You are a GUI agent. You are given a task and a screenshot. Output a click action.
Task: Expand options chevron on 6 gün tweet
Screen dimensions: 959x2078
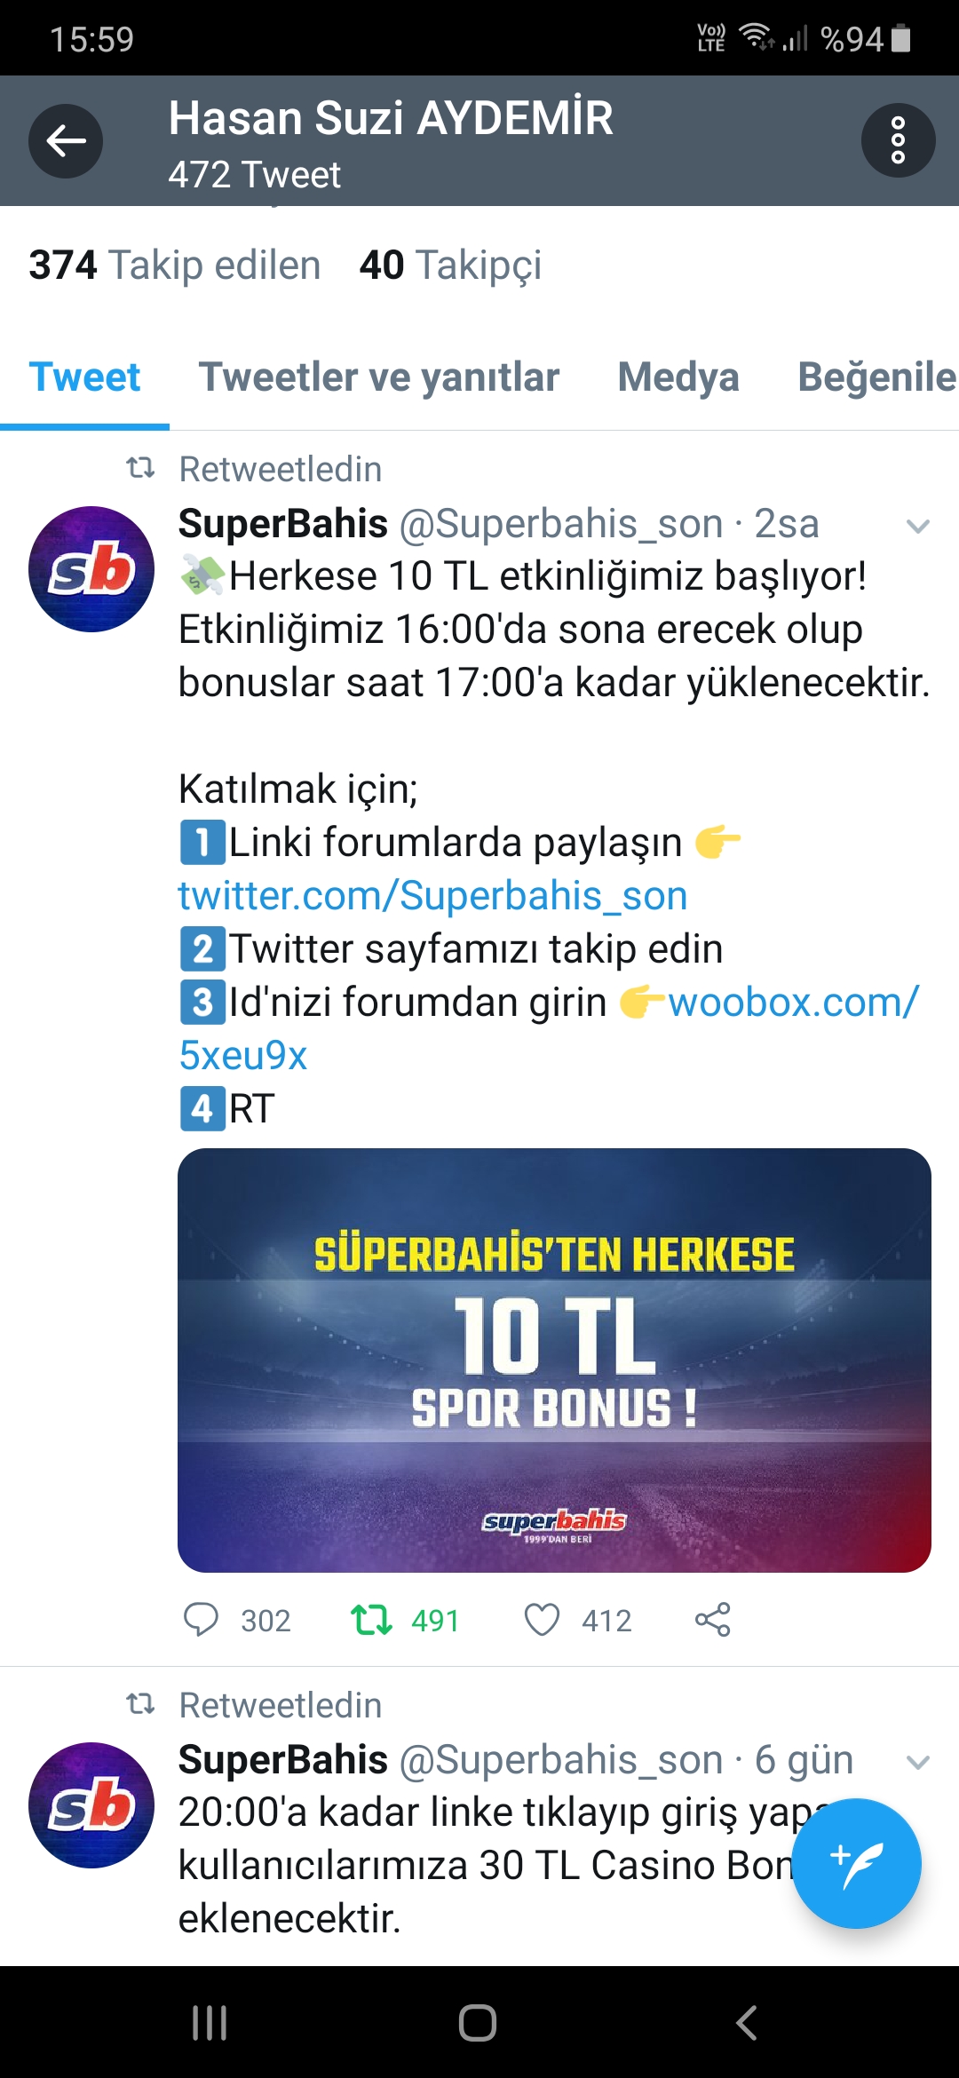click(x=917, y=1762)
